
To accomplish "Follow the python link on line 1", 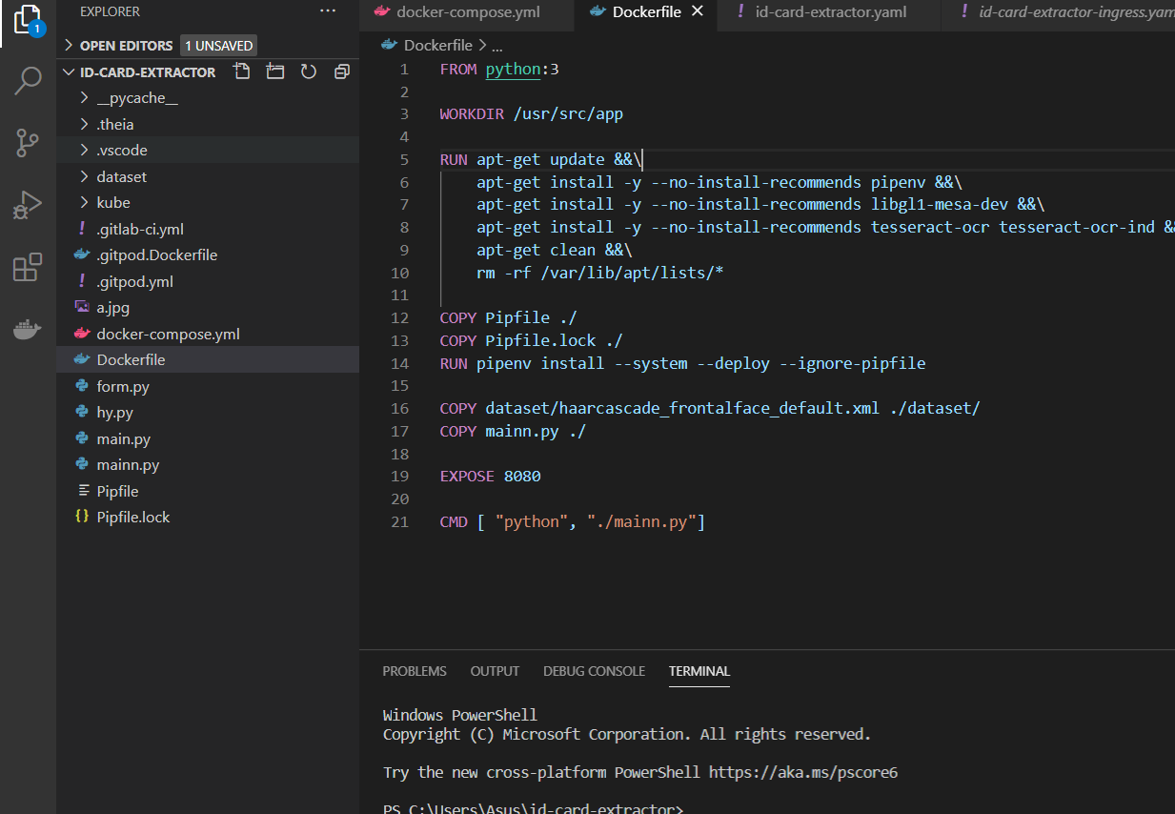I will point(513,69).
